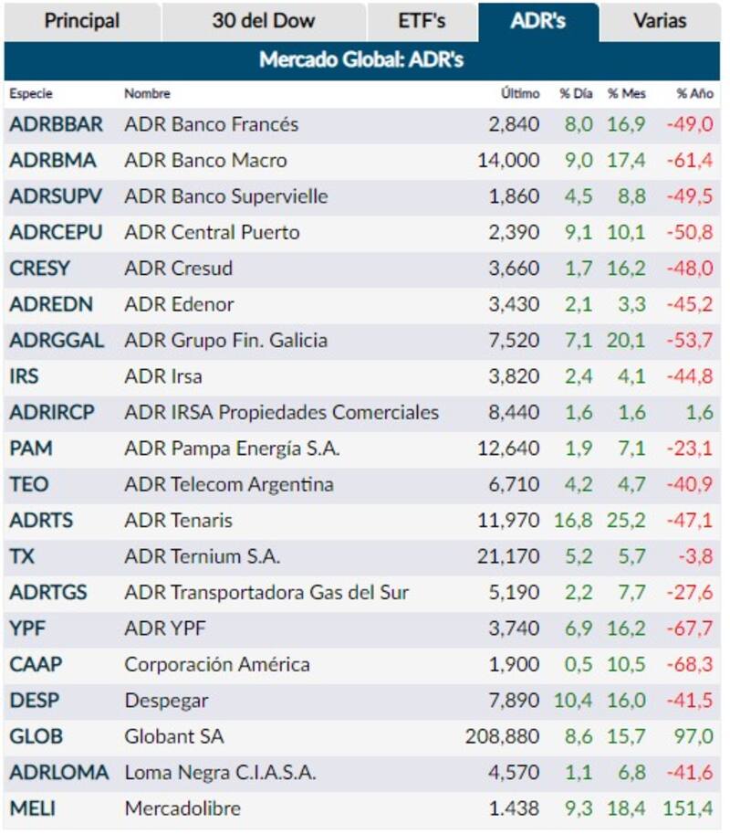Switch to the Principal tab
The width and height of the screenshot is (730, 834).
(82, 21)
